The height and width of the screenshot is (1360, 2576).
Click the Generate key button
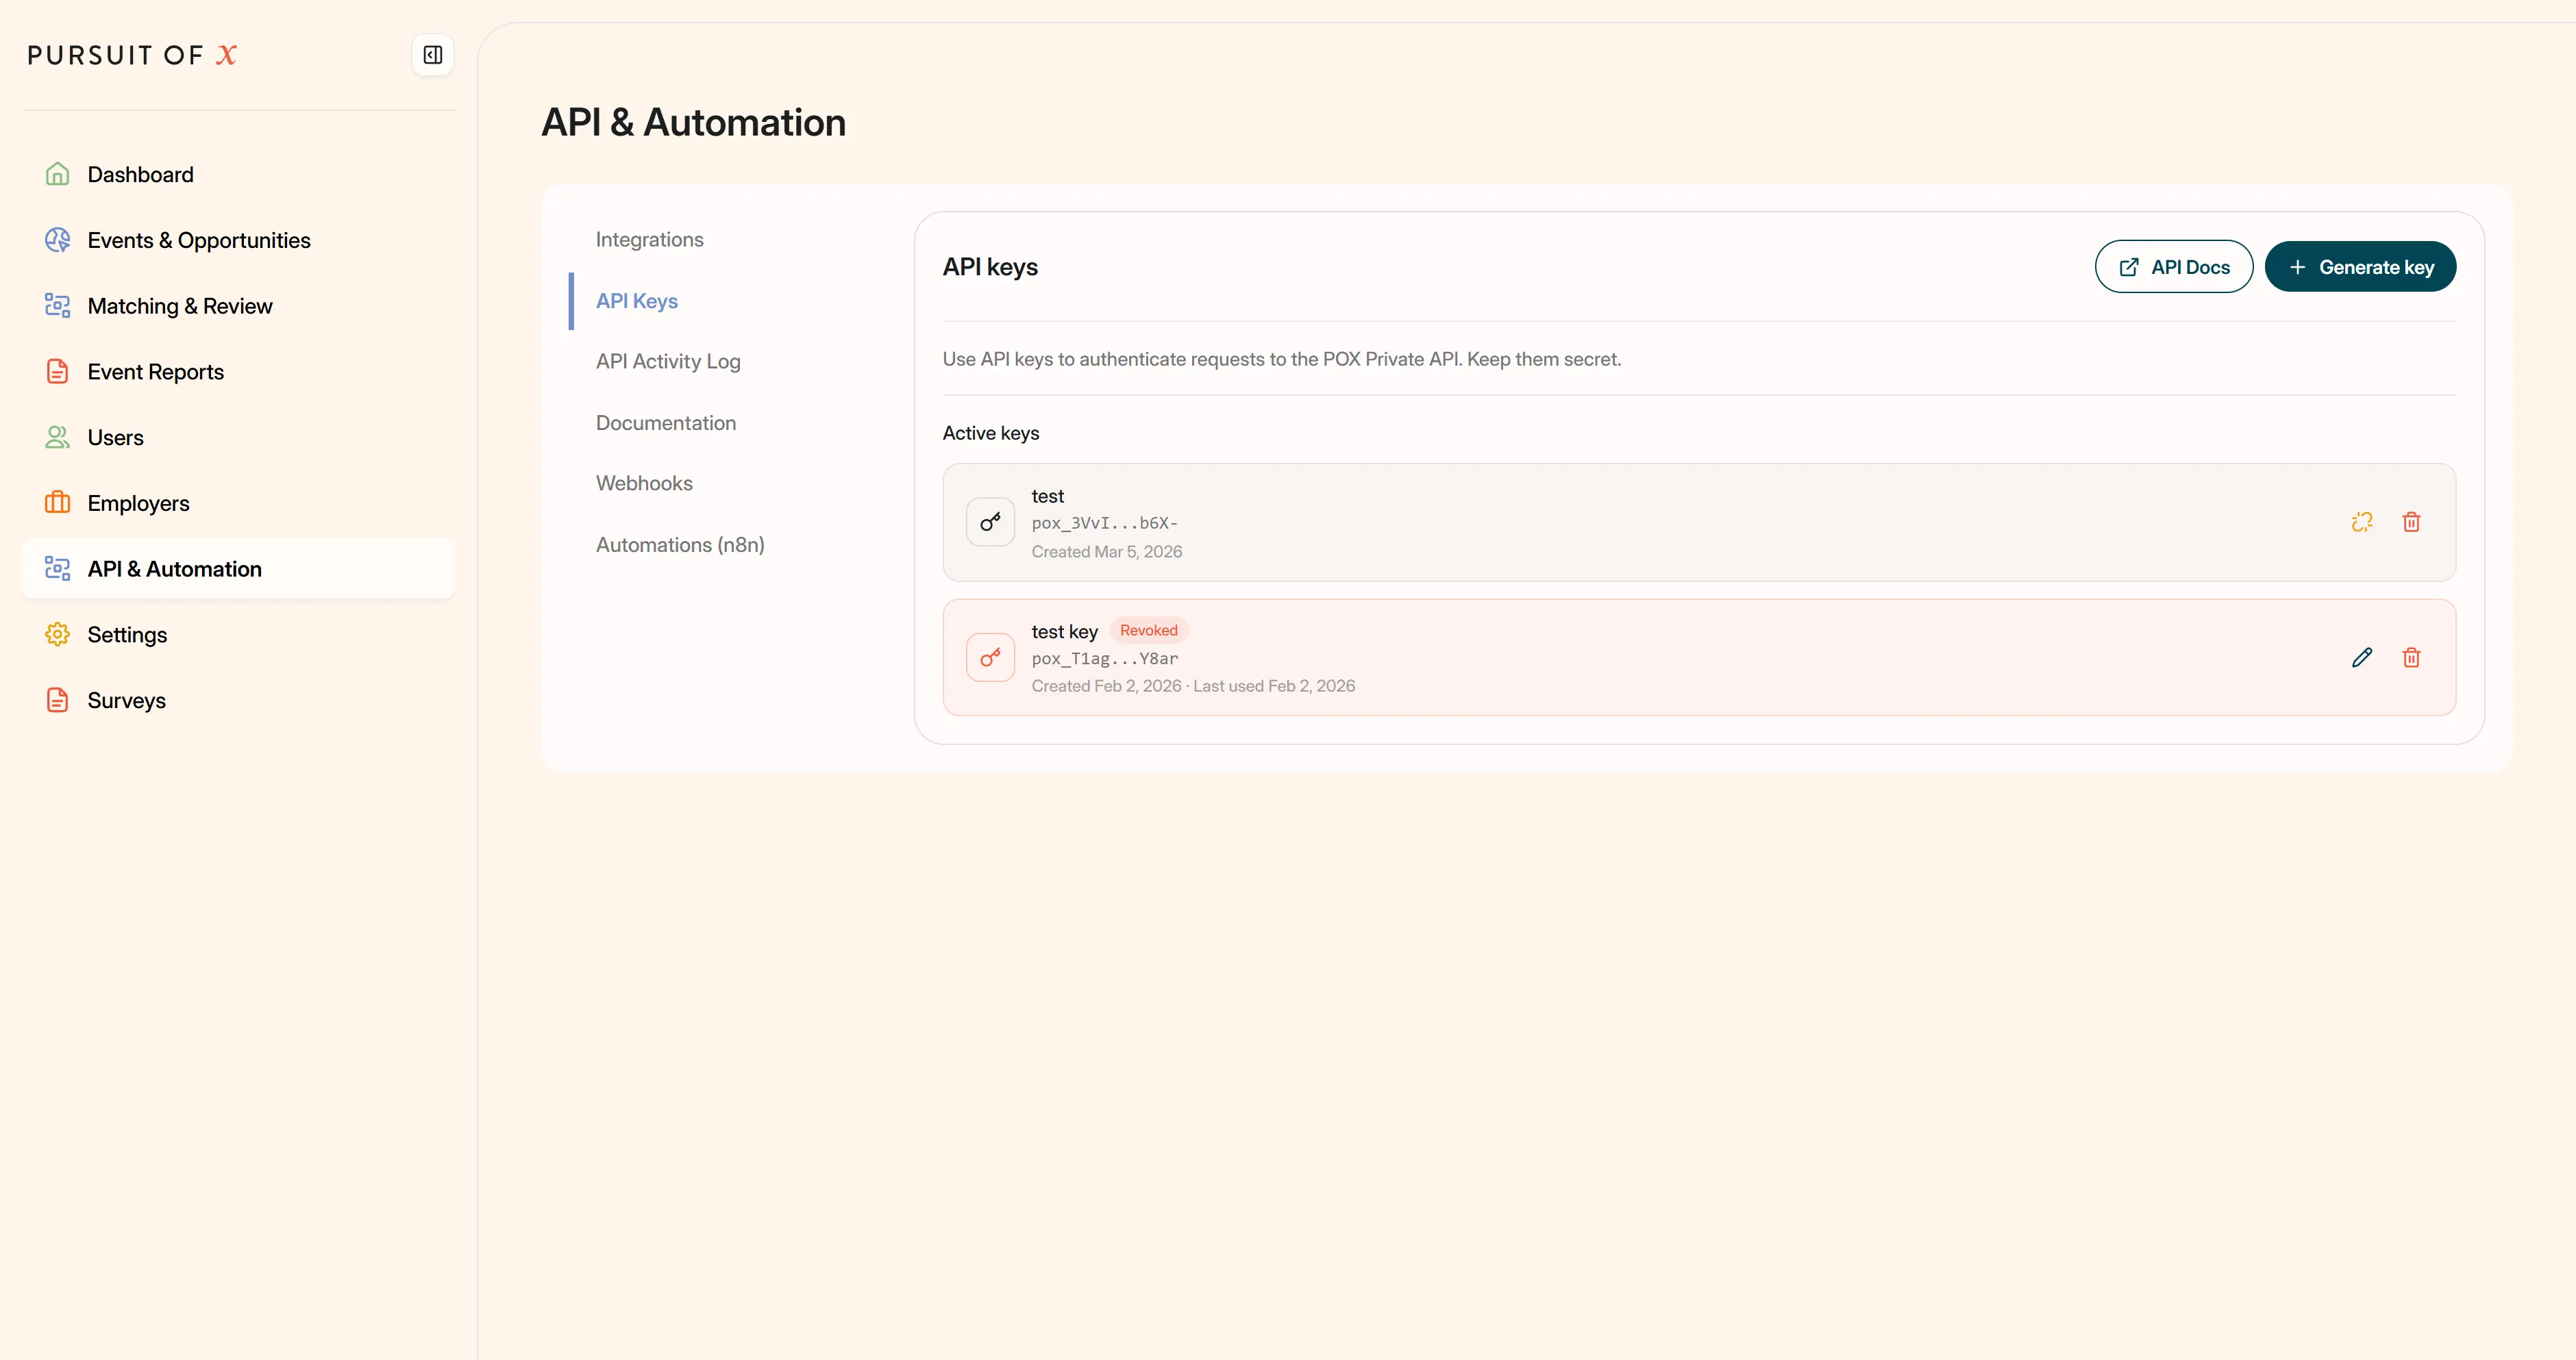point(2360,267)
